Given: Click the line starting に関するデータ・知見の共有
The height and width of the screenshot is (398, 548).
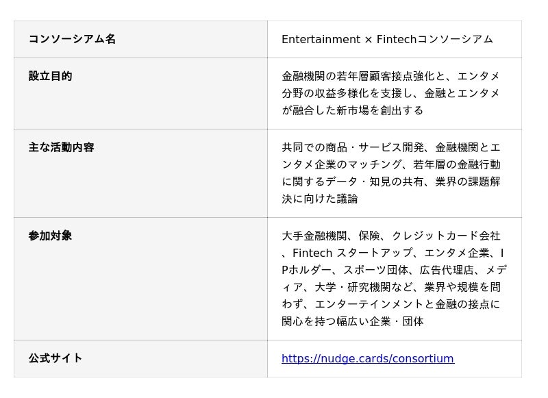Looking at the screenshot, I should tap(390, 182).
